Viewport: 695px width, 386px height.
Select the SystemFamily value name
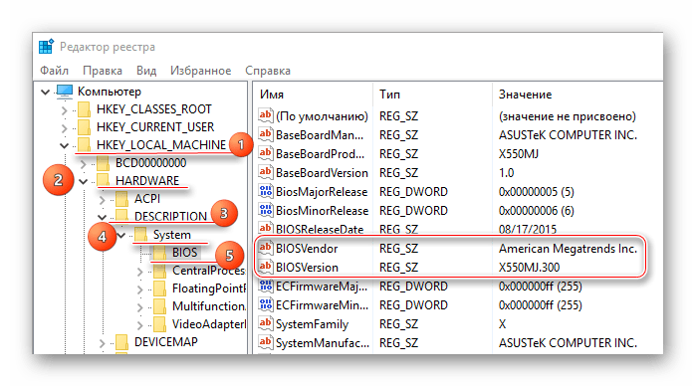click(x=312, y=324)
